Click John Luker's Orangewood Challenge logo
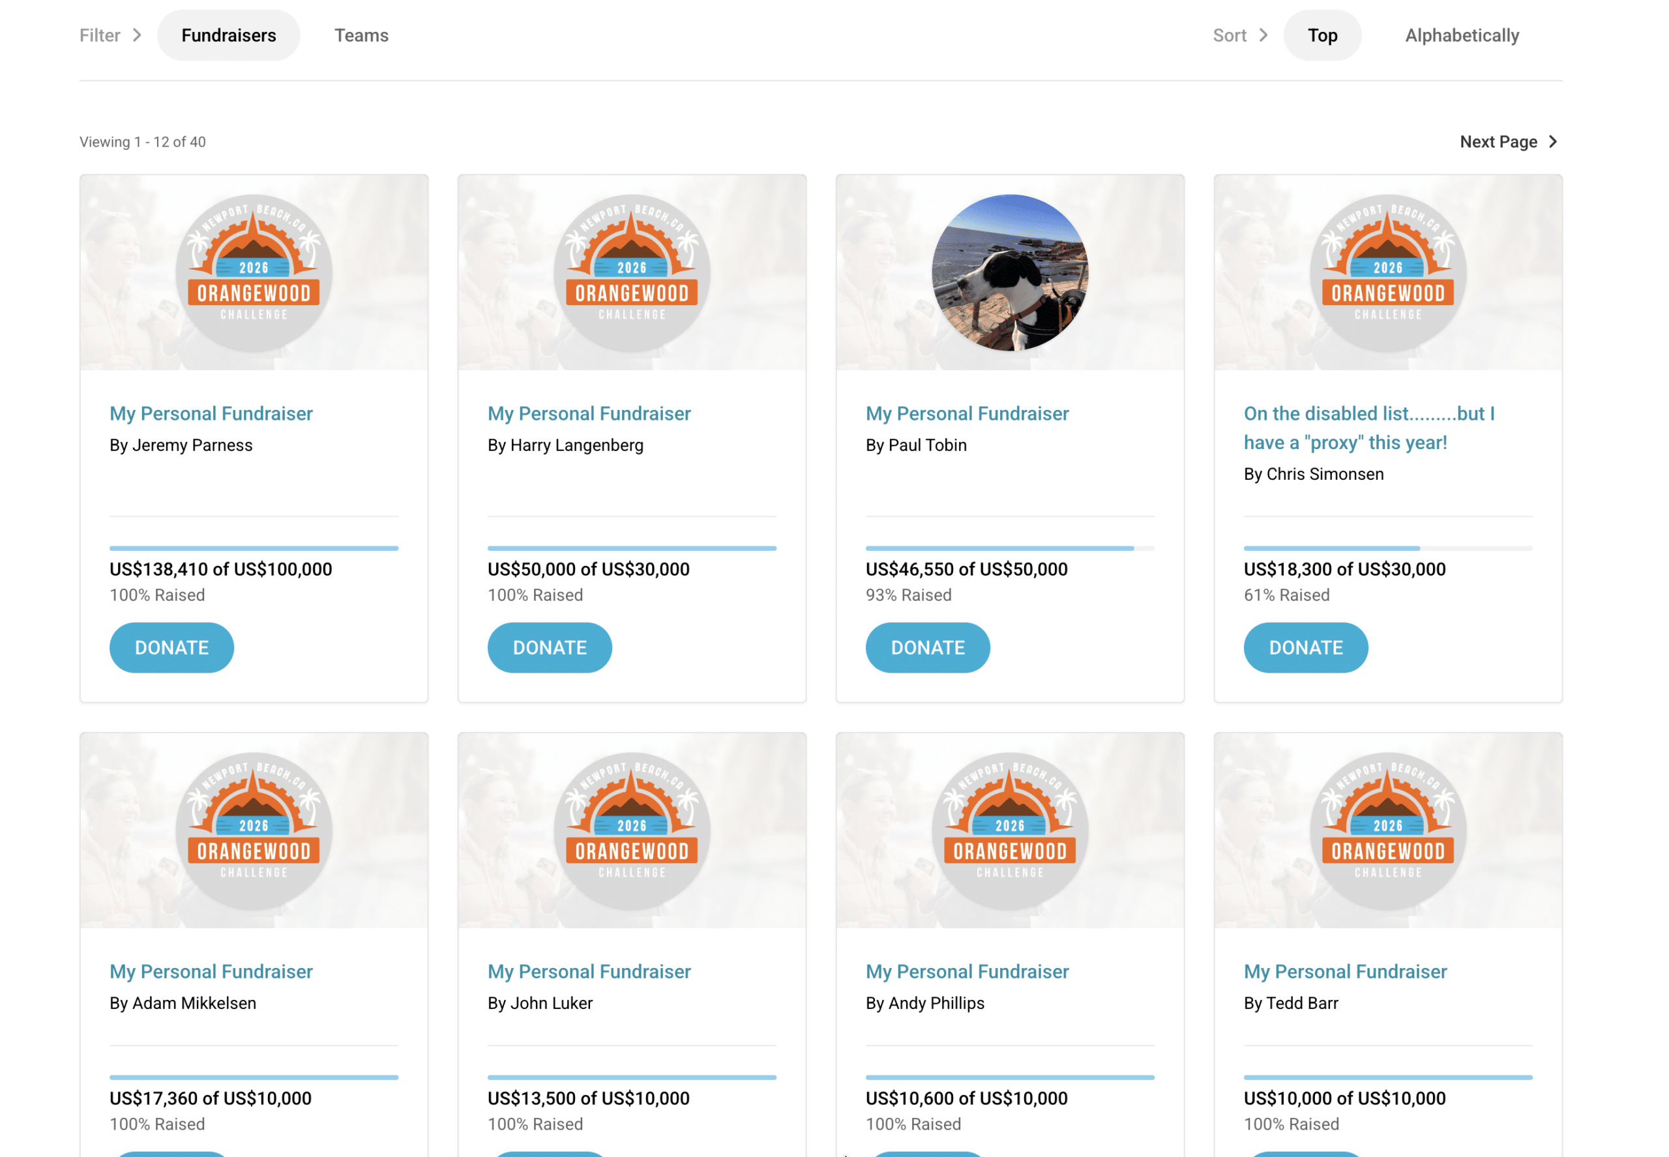Screen dimensions: 1669x1157 pos(632,832)
